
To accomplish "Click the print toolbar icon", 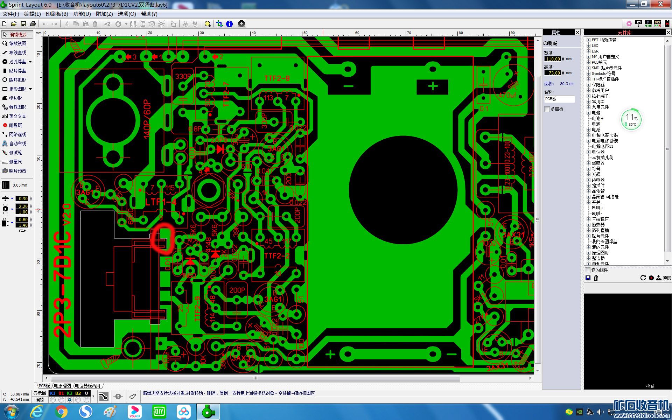I will [33, 24].
